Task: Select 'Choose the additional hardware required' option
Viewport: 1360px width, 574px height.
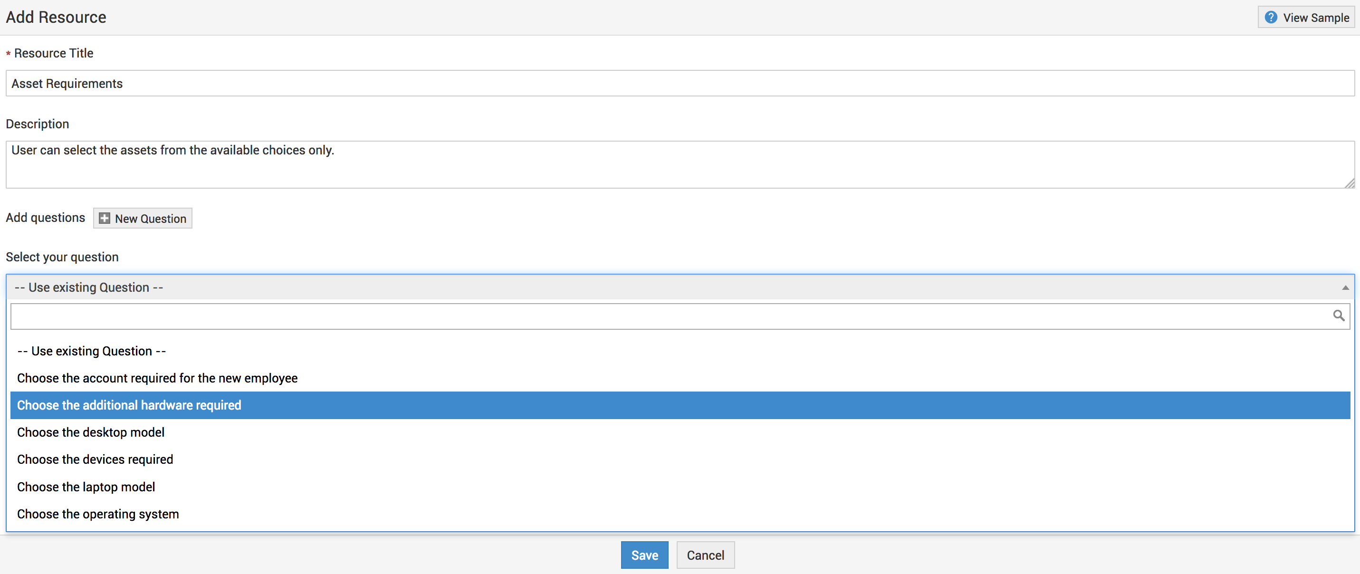Action: coord(129,405)
